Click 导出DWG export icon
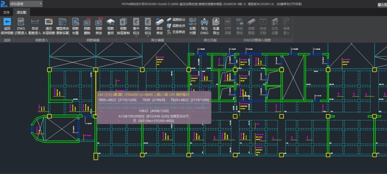Viewport: 387px width, 174px height. tap(204, 22)
